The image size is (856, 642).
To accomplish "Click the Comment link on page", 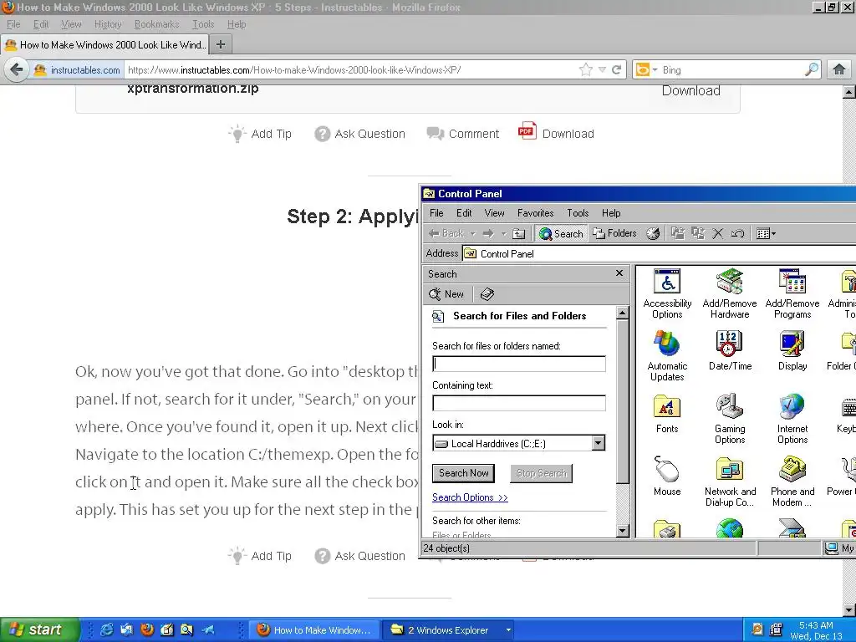I will [463, 134].
